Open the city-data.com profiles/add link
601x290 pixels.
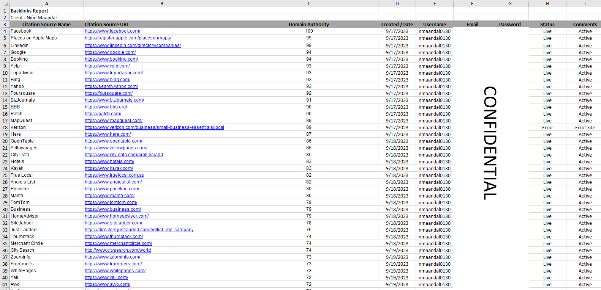(x=124, y=155)
